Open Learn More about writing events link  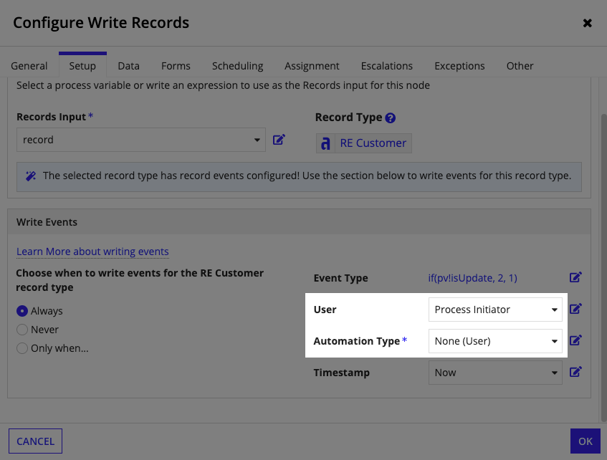tap(92, 251)
